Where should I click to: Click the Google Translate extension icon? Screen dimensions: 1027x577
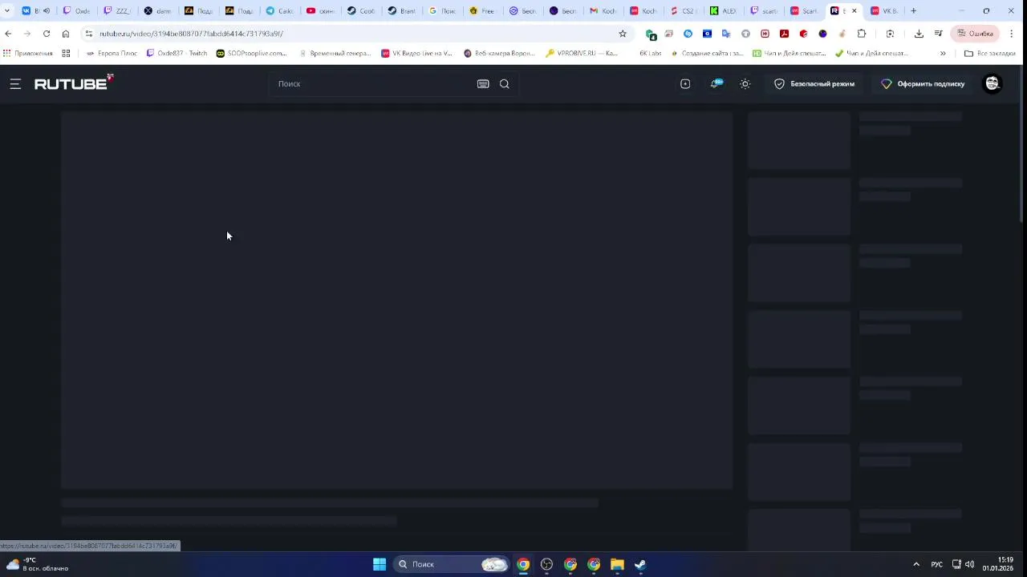click(726, 34)
